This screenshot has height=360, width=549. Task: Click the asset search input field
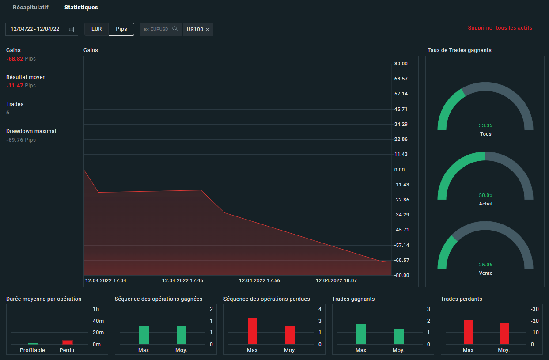click(x=156, y=29)
